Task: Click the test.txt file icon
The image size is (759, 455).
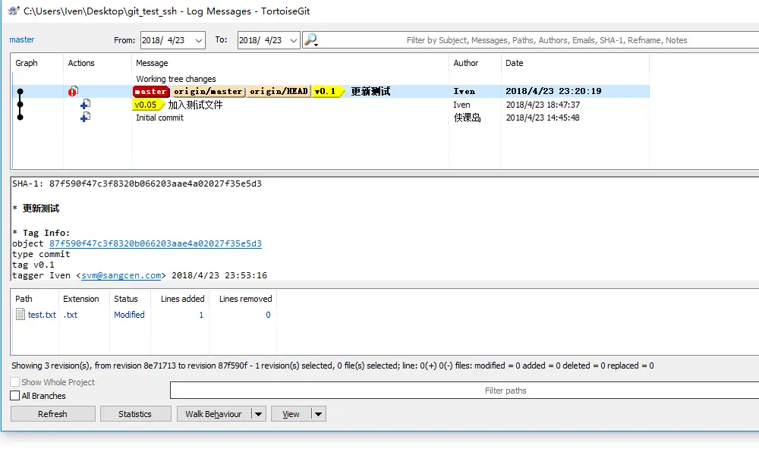Action: (20, 314)
